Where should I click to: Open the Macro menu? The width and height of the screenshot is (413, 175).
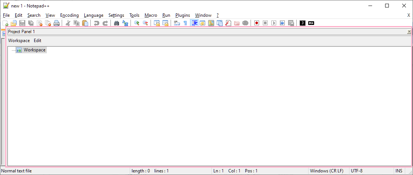151,15
